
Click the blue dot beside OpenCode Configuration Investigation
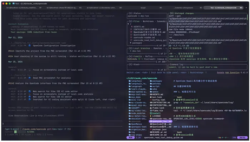coord(30,46)
